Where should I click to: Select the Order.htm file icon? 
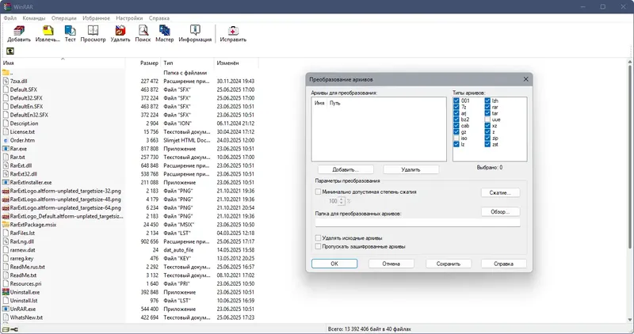pos(6,140)
